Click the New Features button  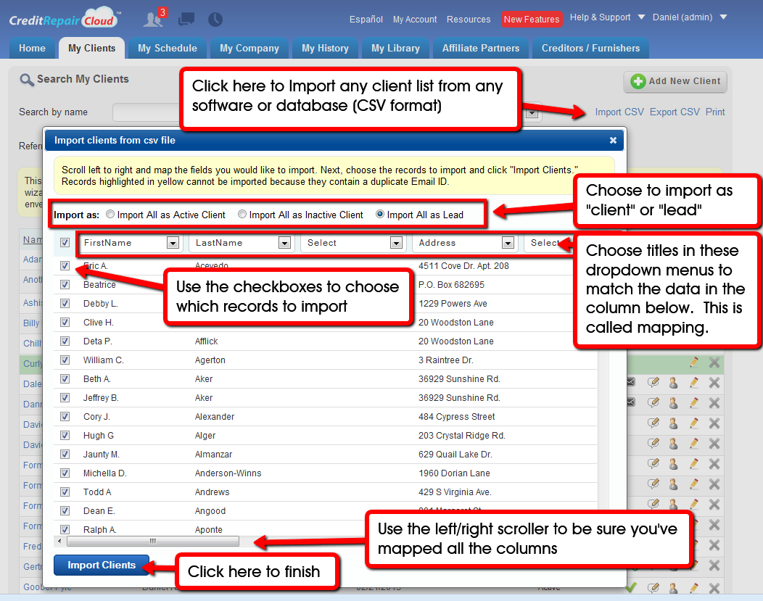click(x=532, y=20)
